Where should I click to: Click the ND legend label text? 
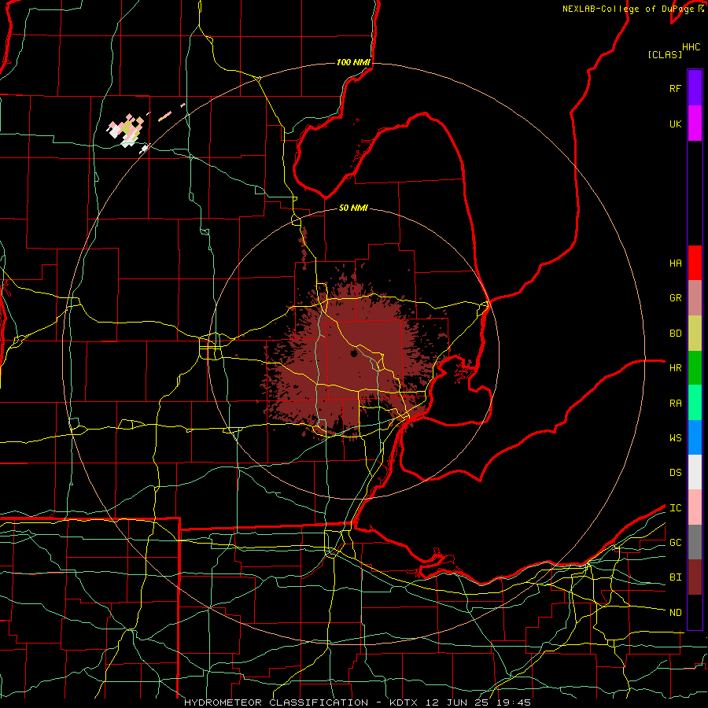coord(675,613)
